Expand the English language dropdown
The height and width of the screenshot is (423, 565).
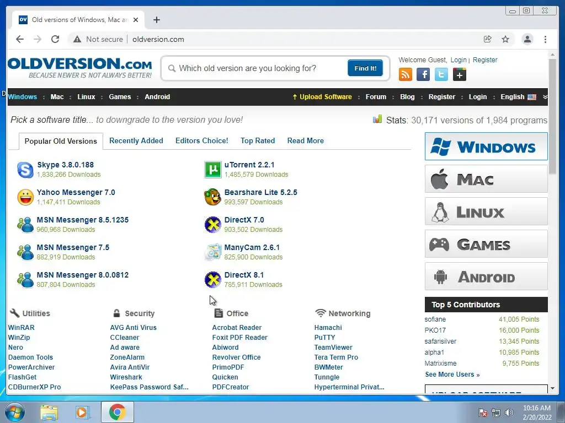click(518, 97)
